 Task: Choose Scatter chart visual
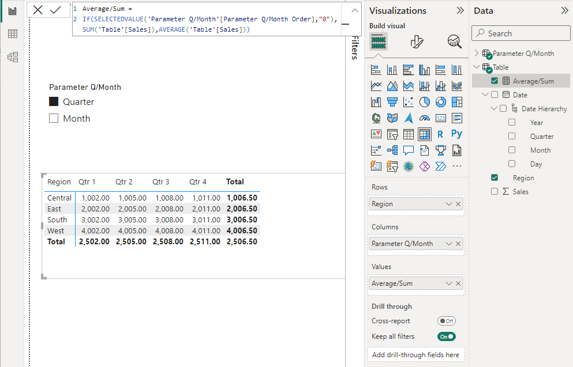click(x=408, y=102)
